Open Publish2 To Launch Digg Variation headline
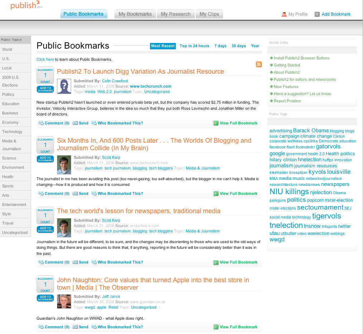Image resolution: width=363 pixels, height=334 pixels. click(140, 72)
